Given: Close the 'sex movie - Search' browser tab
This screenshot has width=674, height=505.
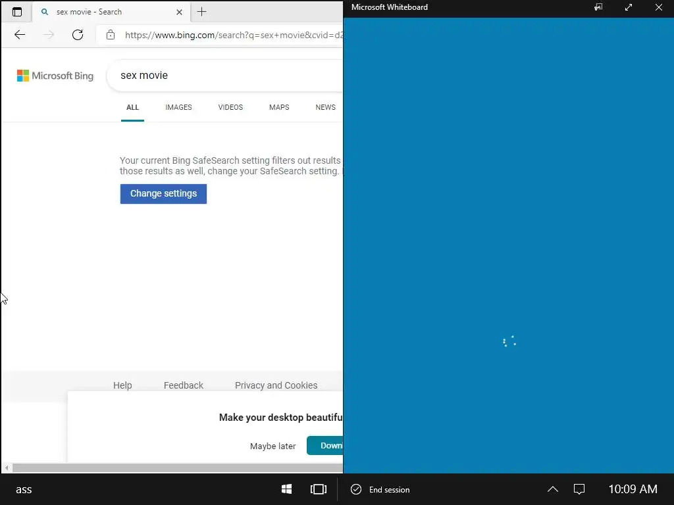Looking at the screenshot, I should click(179, 12).
